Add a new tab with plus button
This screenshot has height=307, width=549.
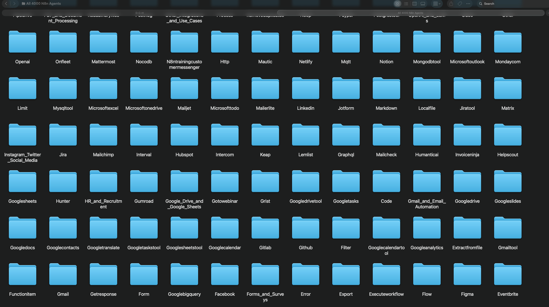click(547, 13)
